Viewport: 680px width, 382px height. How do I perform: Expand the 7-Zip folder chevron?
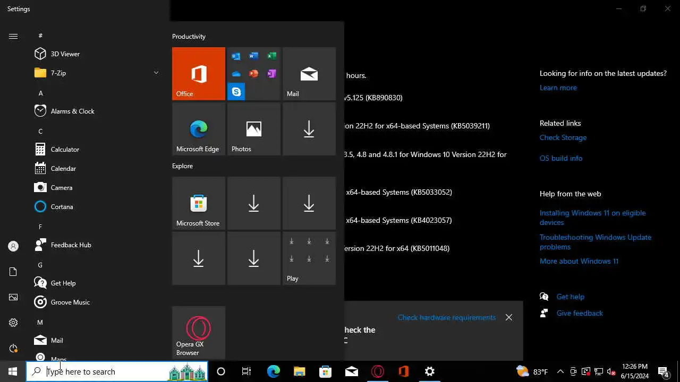click(156, 73)
